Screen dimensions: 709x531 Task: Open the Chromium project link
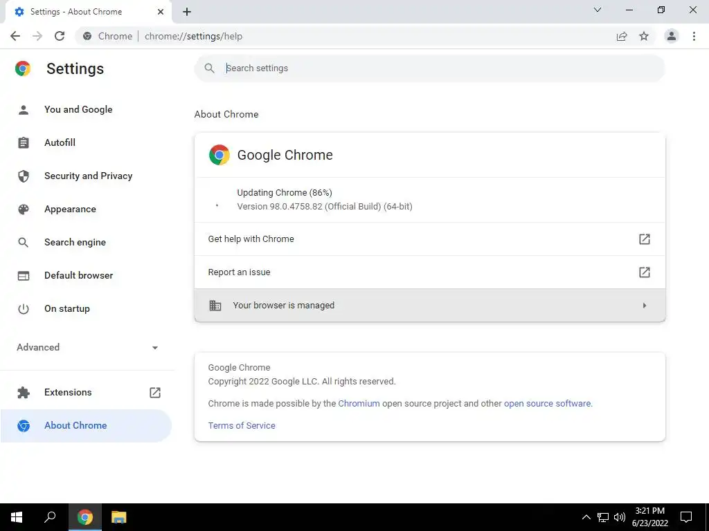coord(359,404)
